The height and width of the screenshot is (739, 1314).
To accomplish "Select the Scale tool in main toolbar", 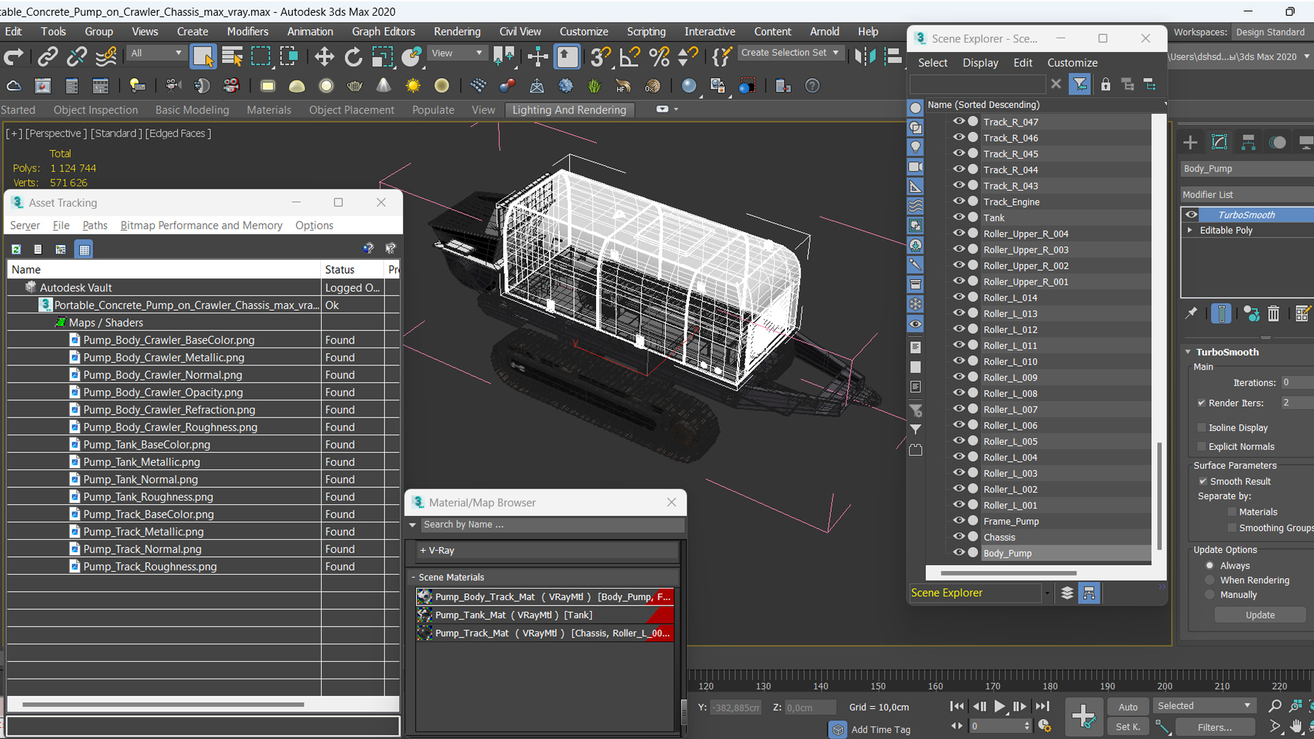I will pyautogui.click(x=382, y=57).
